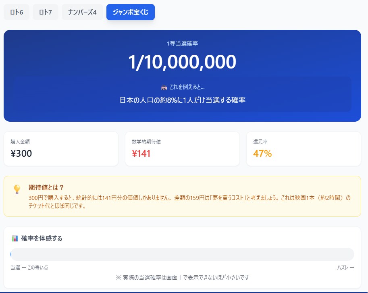
Task: Click the 期待値とは？ heading
Action: (x=46, y=187)
